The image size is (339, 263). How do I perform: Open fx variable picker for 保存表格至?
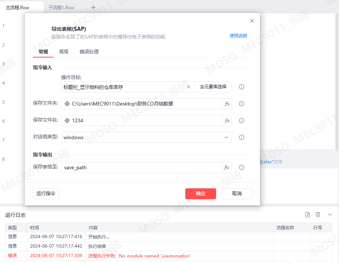[x=227, y=167]
